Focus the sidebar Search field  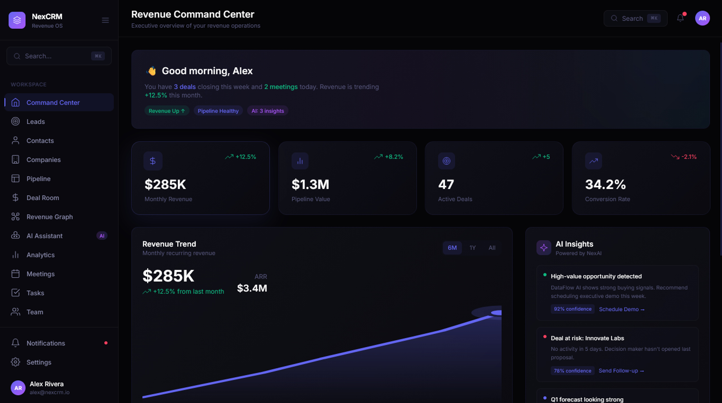point(59,56)
